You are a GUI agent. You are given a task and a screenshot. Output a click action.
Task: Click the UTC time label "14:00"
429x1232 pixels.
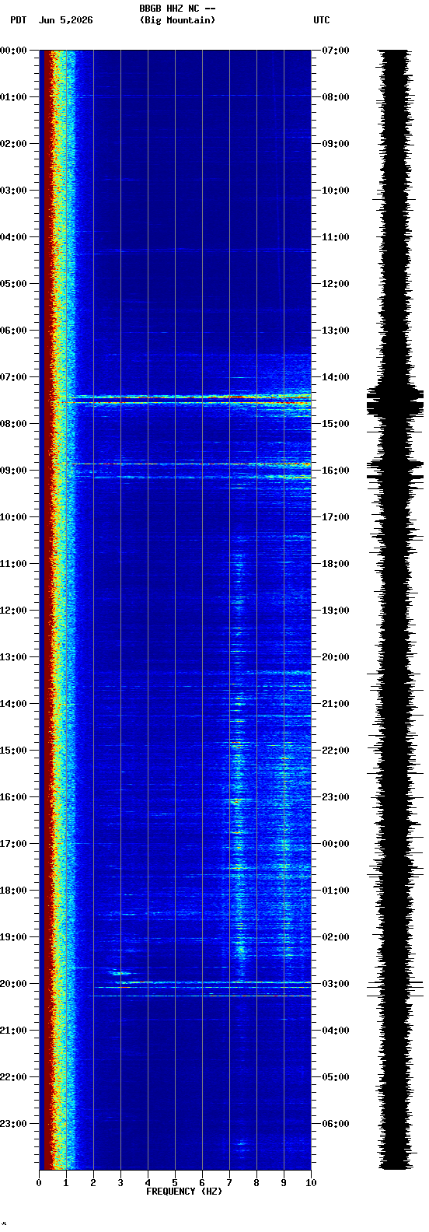pos(336,377)
